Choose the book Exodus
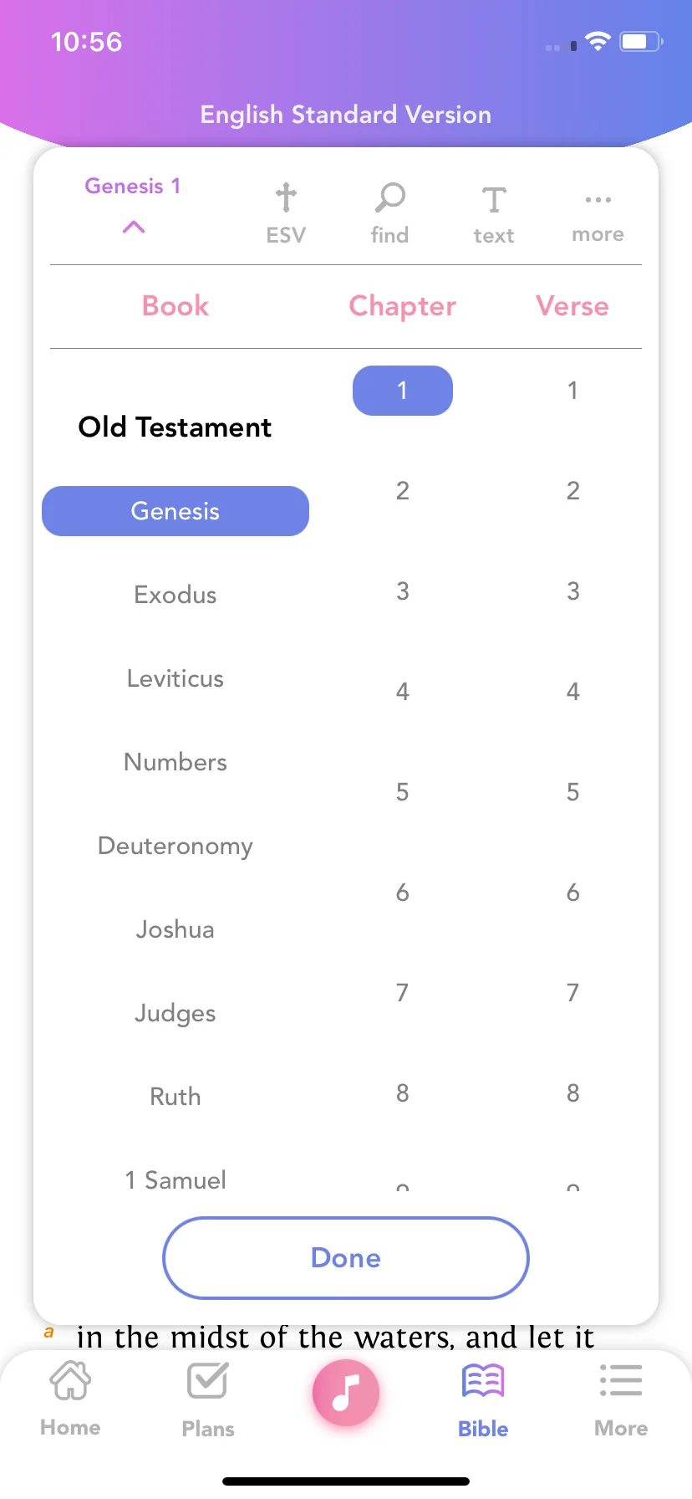 176,595
